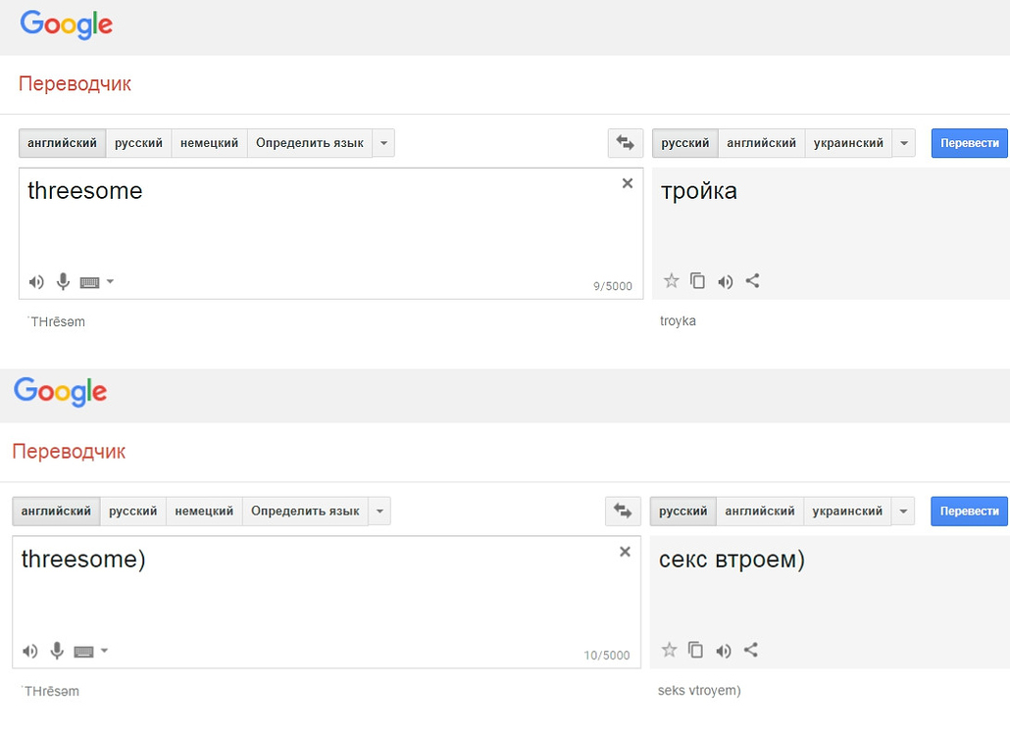Image resolution: width=1010 pixels, height=733 pixels.
Task: Expand keyboard options arrow in the 9/5000 input box
Action: click(110, 281)
